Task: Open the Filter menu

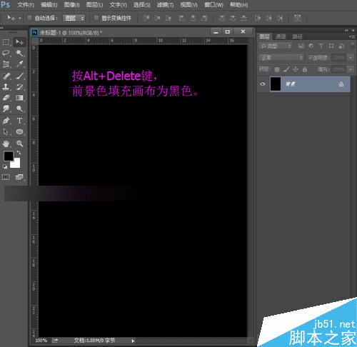Action: (x=165, y=5)
